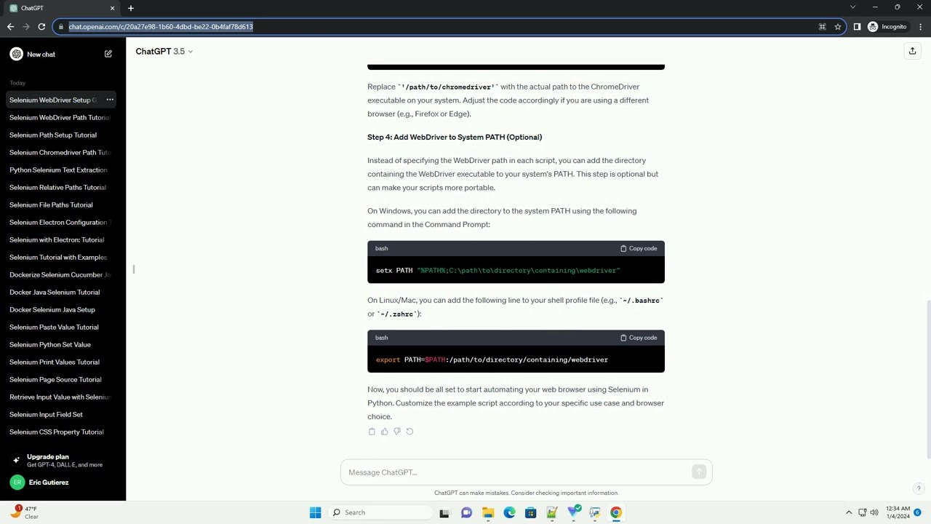Open Selenium WebDriver Path Tutorial chat
This screenshot has height=524, width=931.
click(x=60, y=117)
